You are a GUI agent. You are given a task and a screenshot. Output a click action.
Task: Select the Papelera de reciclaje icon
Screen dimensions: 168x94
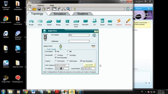6,5
